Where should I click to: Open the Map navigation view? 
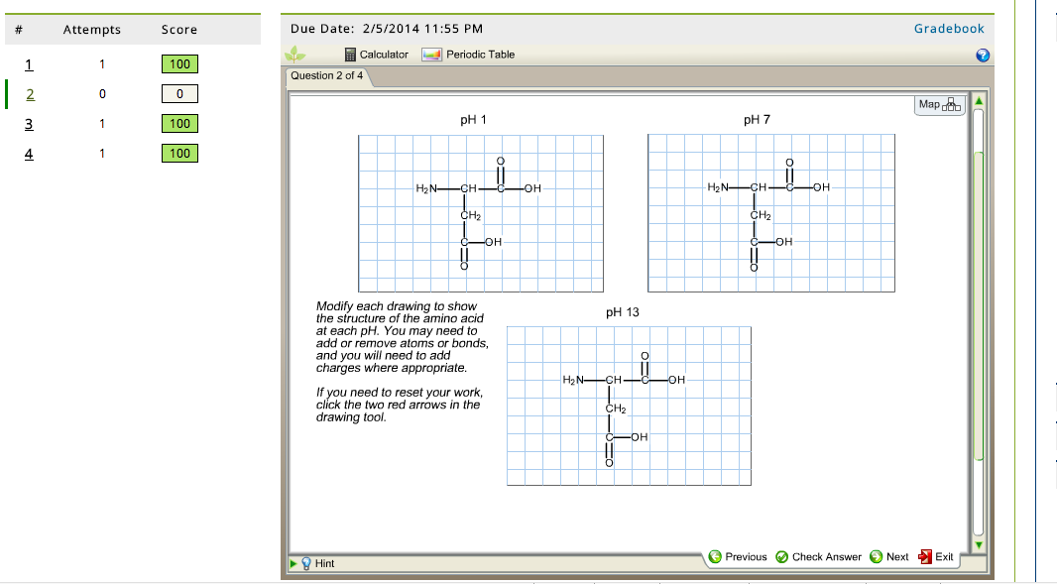[937, 104]
